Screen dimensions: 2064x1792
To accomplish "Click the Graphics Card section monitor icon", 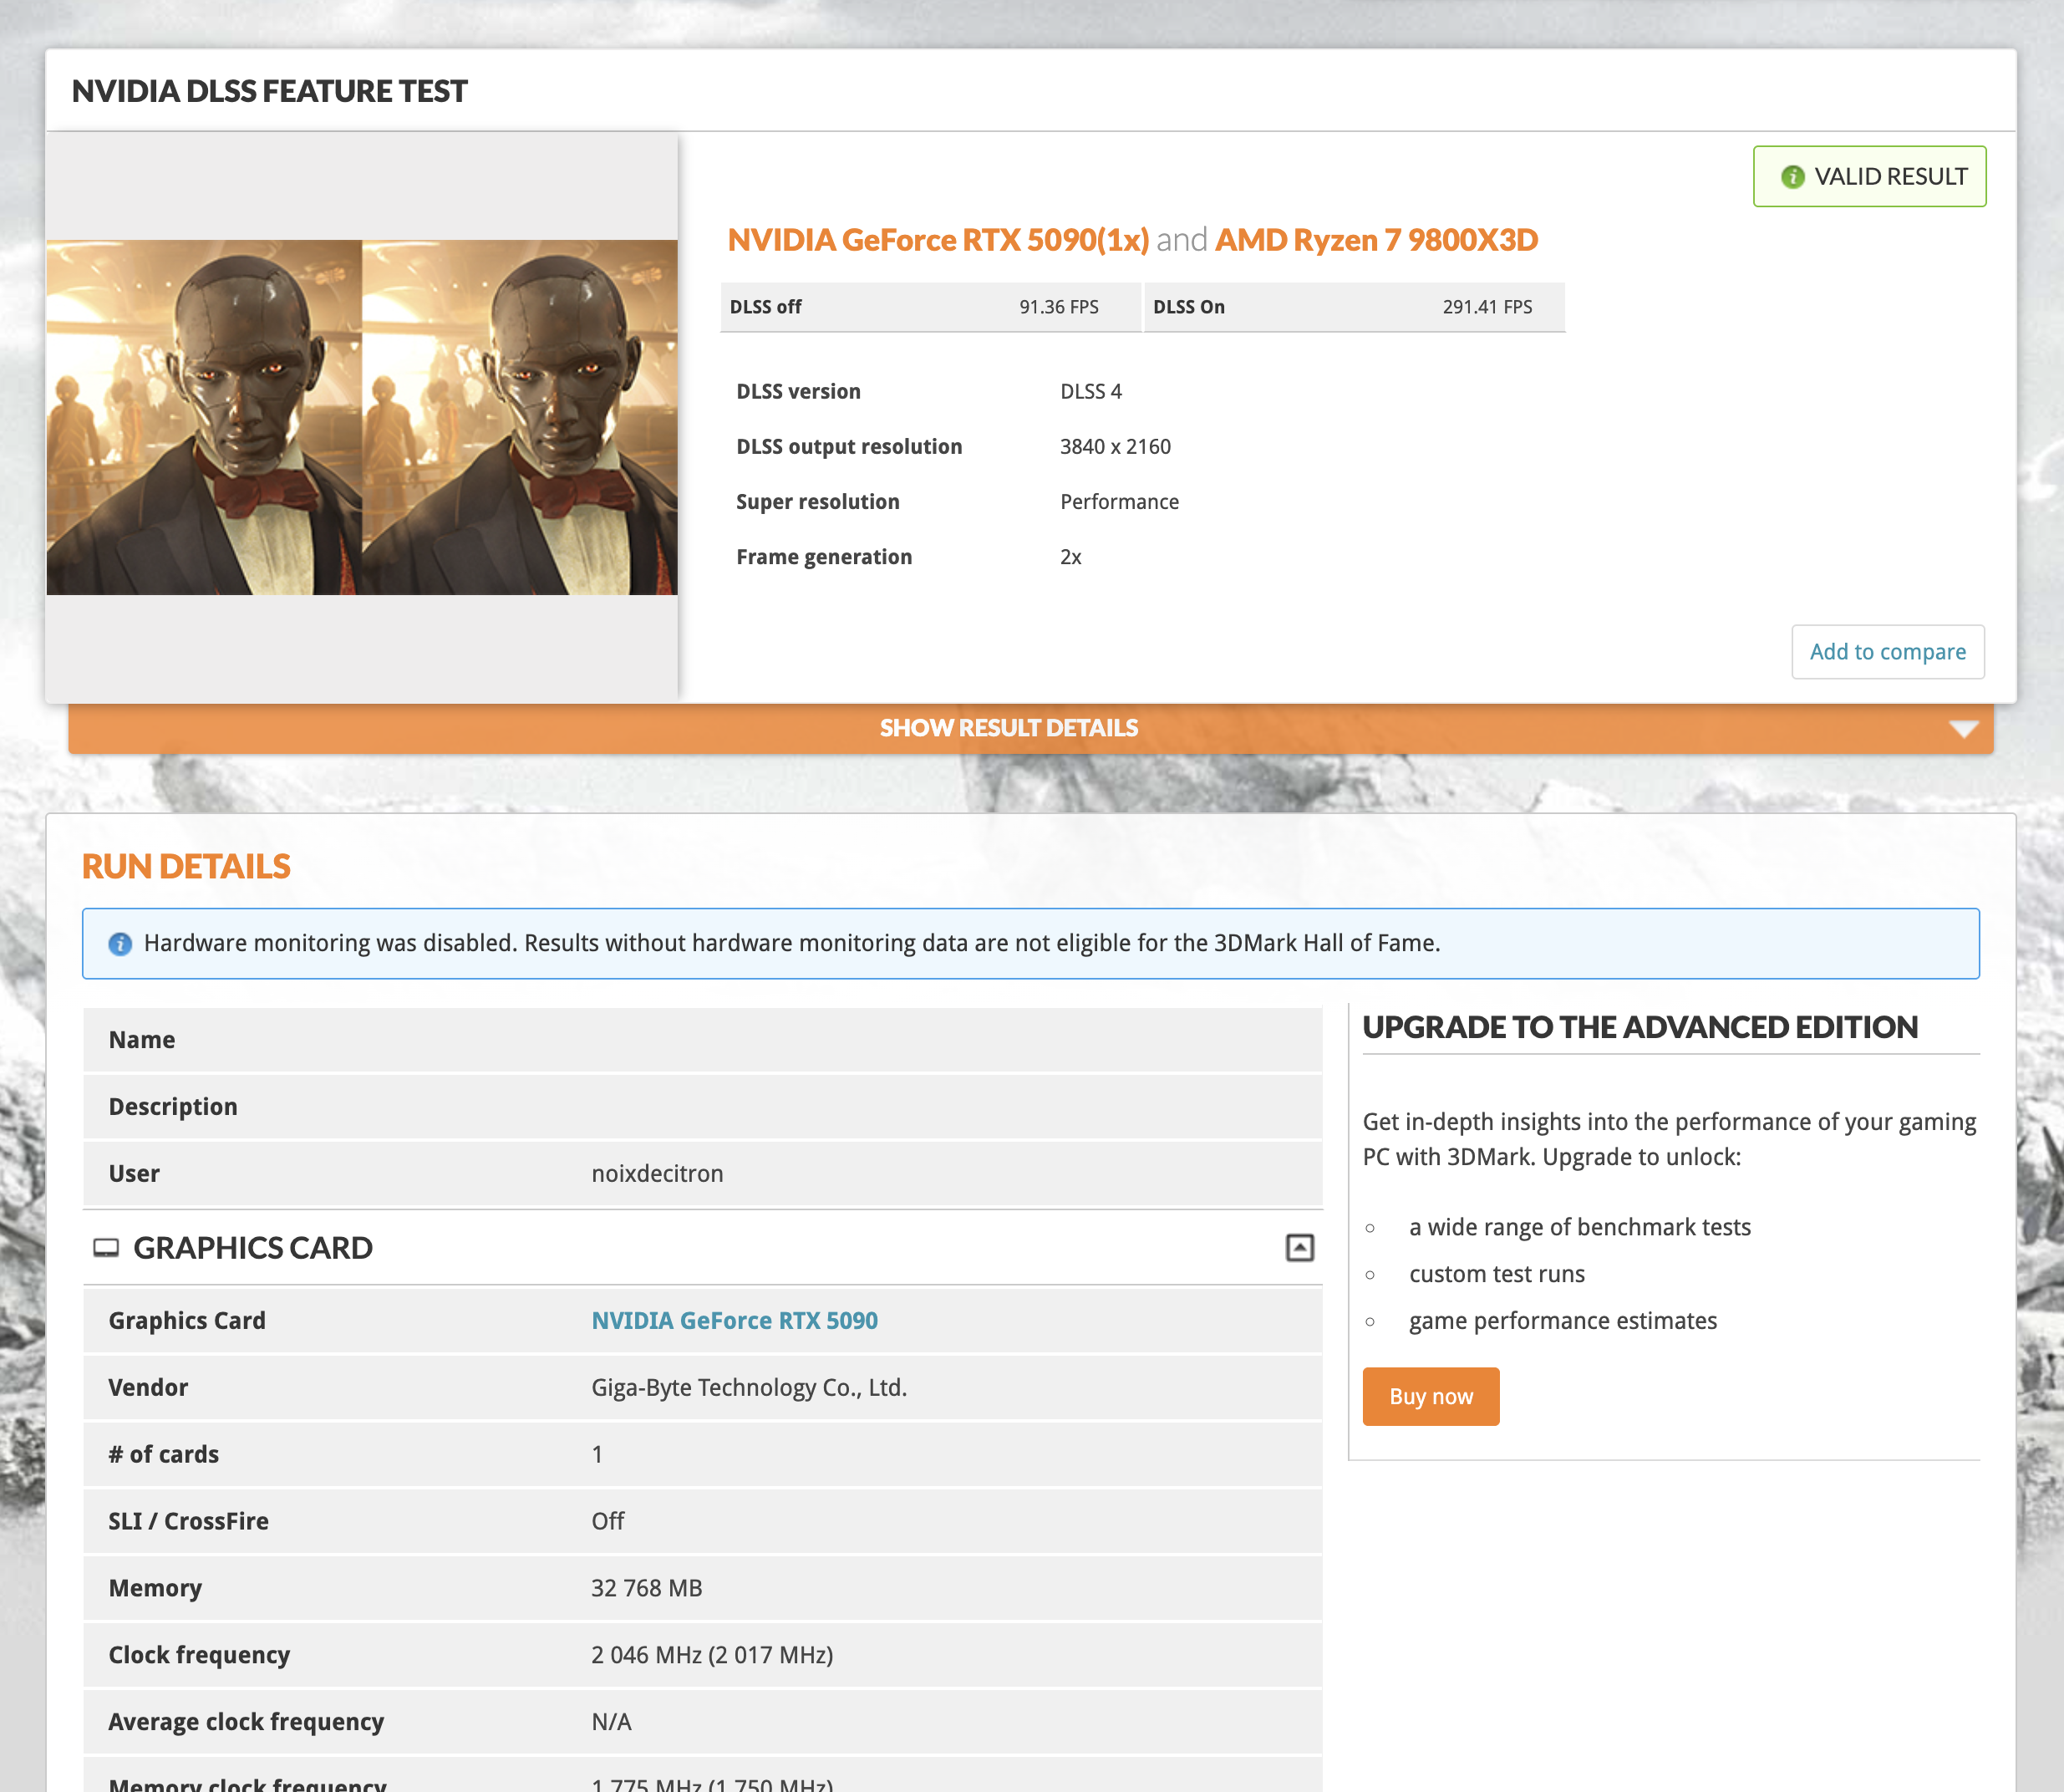I will tap(106, 1248).
